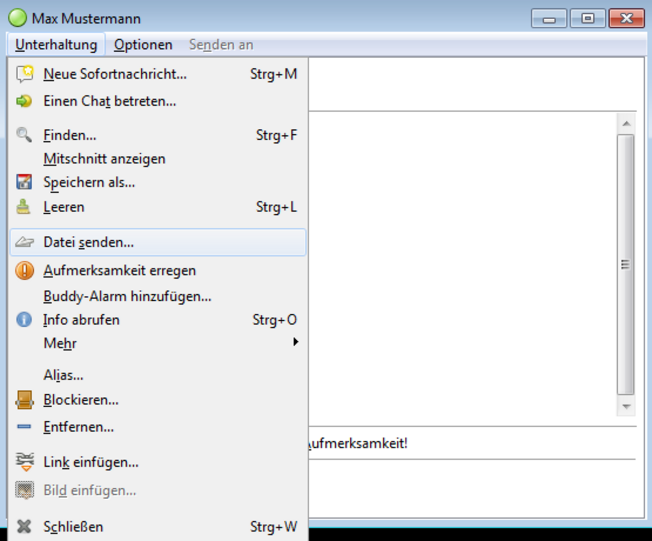Click the link icon beside Link einfügen
Viewport: 652px width, 541px height.
click(24, 462)
